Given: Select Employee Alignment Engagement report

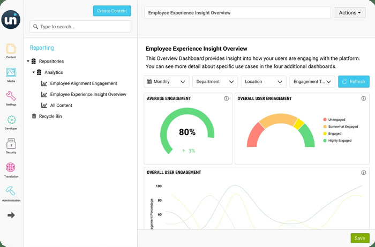Looking at the screenshot, I should click(84, 83).
